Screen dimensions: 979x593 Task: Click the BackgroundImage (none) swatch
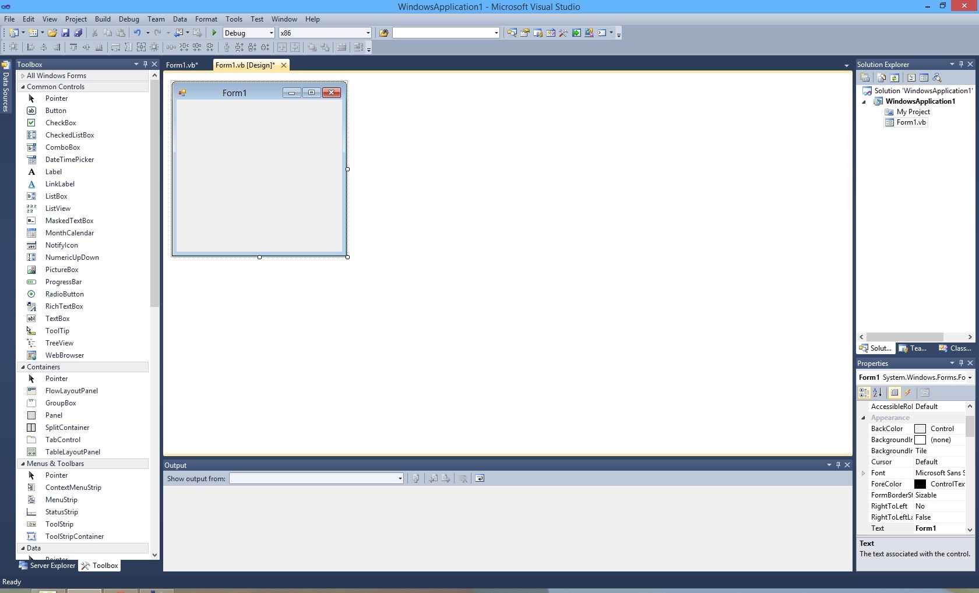920,440
